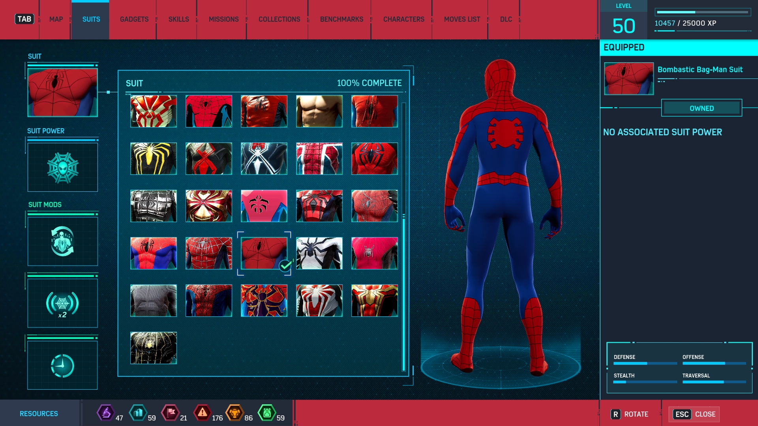Go to the Moves List tab
The image size is (758, 426).
pyautogui.click(x=462, y=19)
